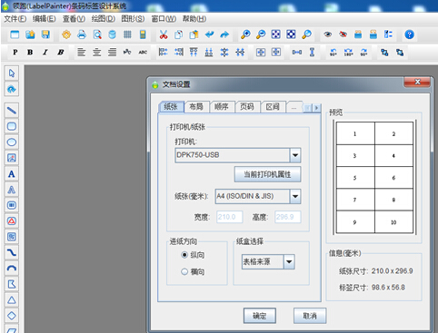Click the database cylinder icon
Viewport: 438px width, 333px height.
112,34
